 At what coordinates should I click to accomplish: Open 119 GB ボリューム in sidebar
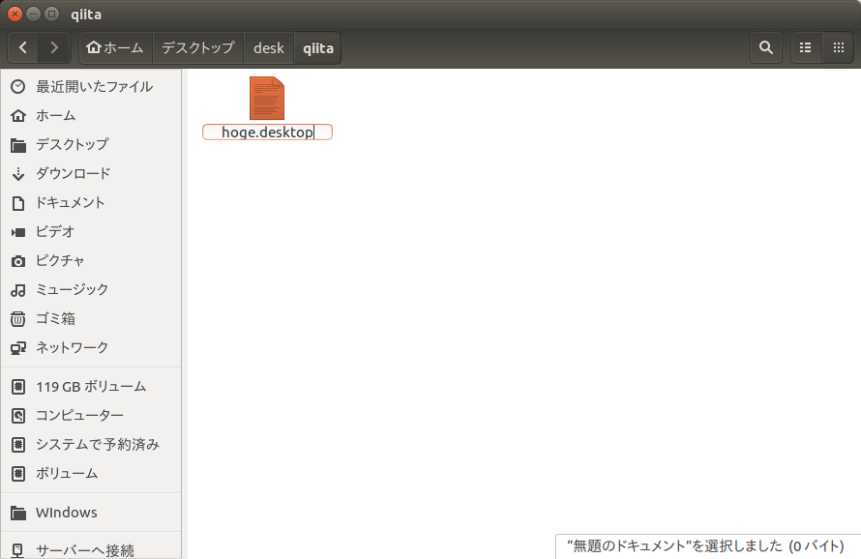point(91,387)
